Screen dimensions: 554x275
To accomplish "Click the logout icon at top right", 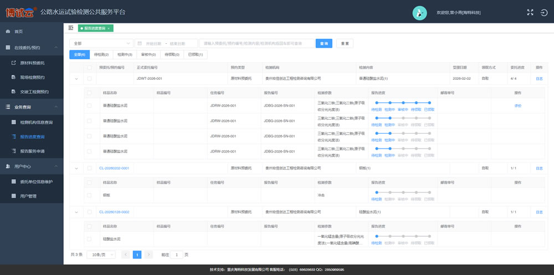I will (x=544, y=12).
